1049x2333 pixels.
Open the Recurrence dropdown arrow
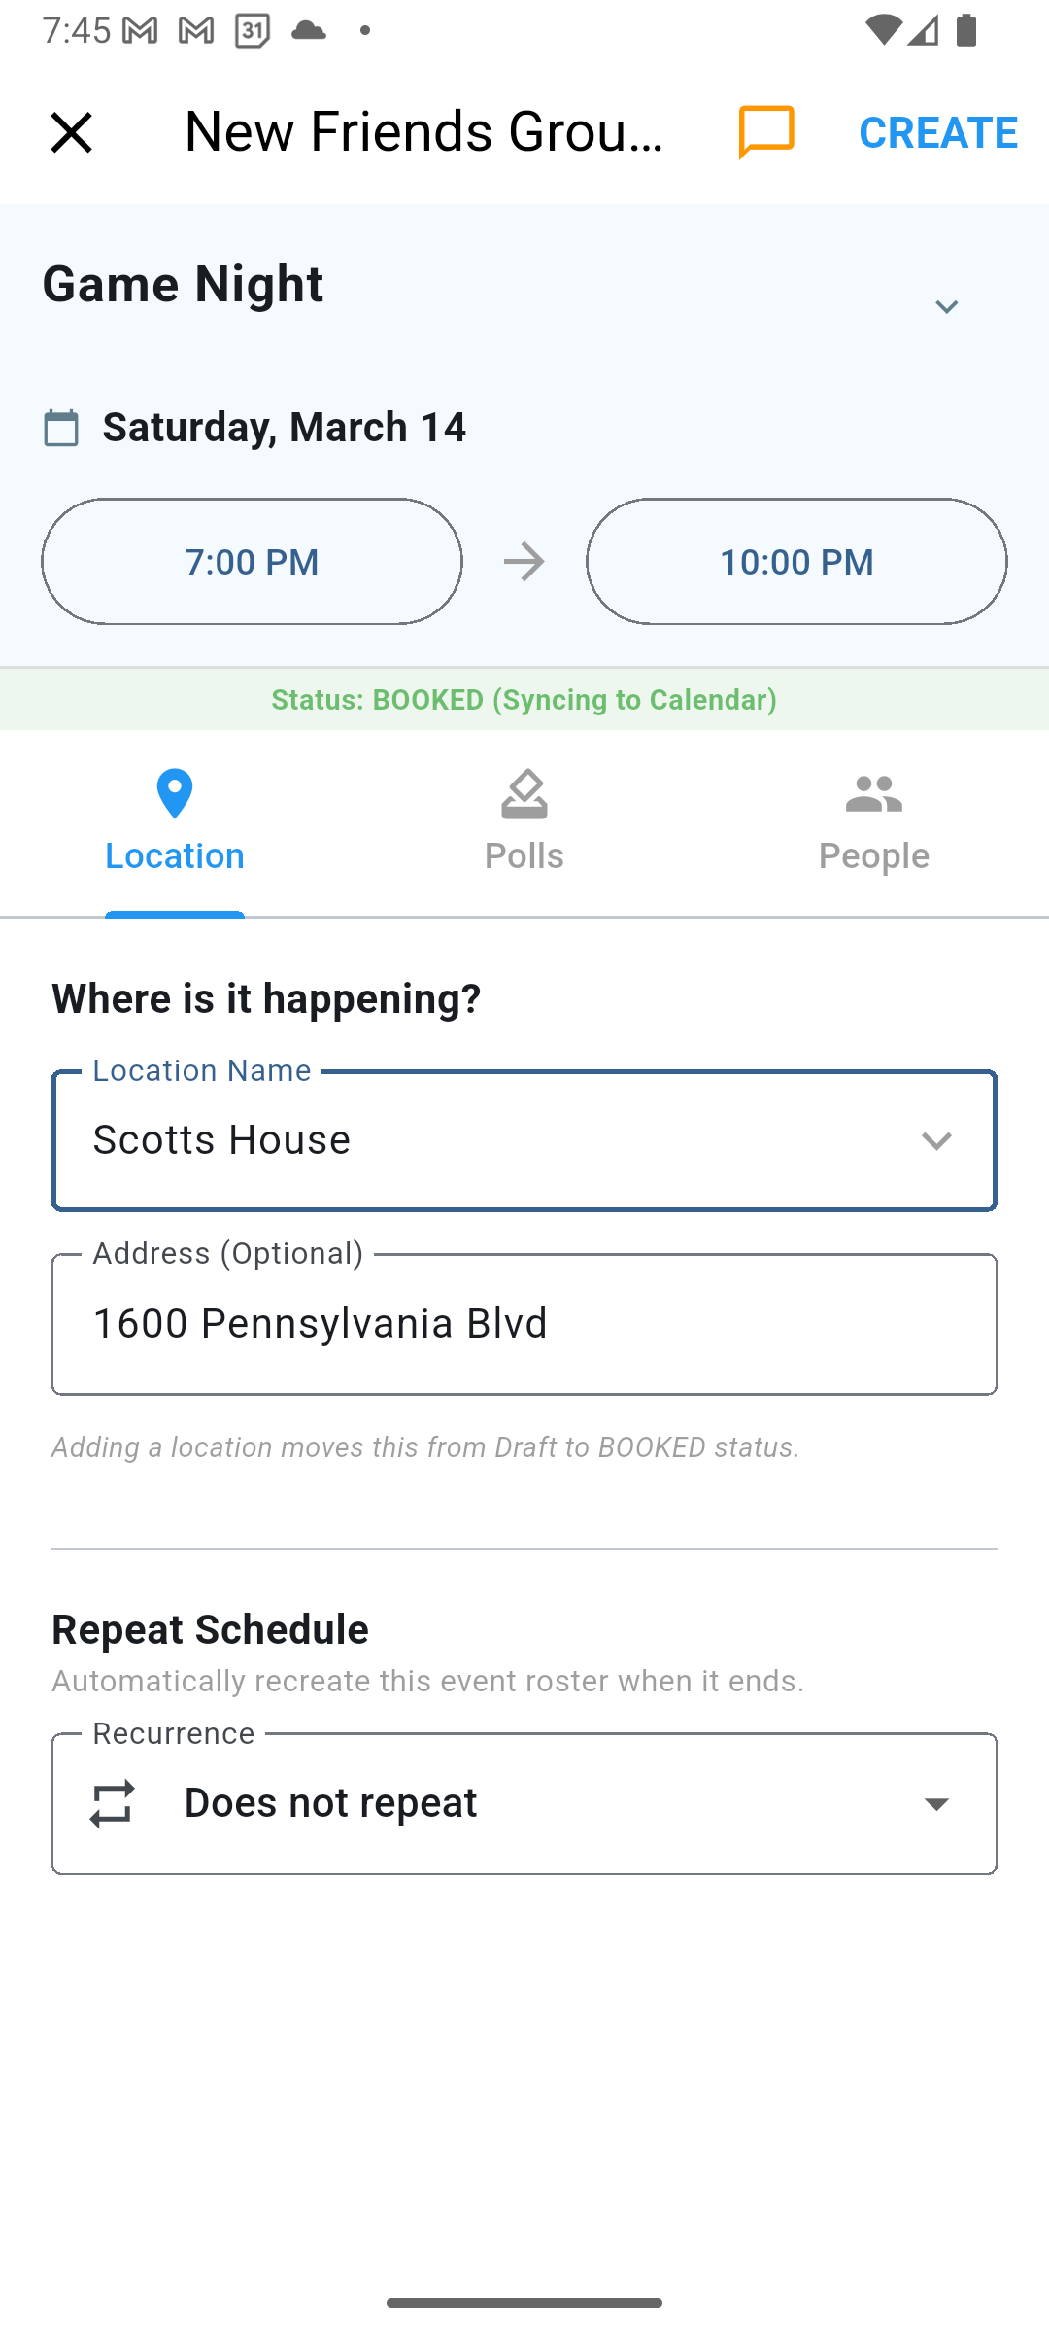pos(936,1804)
